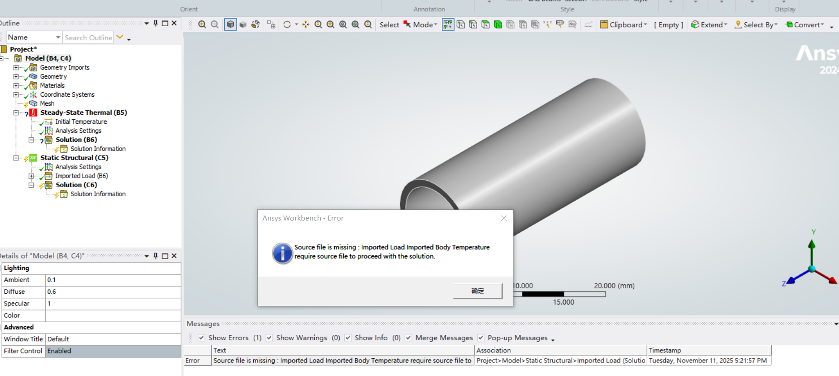
Task: Click the Zoom To Fit icon
Action: point(343,25)
